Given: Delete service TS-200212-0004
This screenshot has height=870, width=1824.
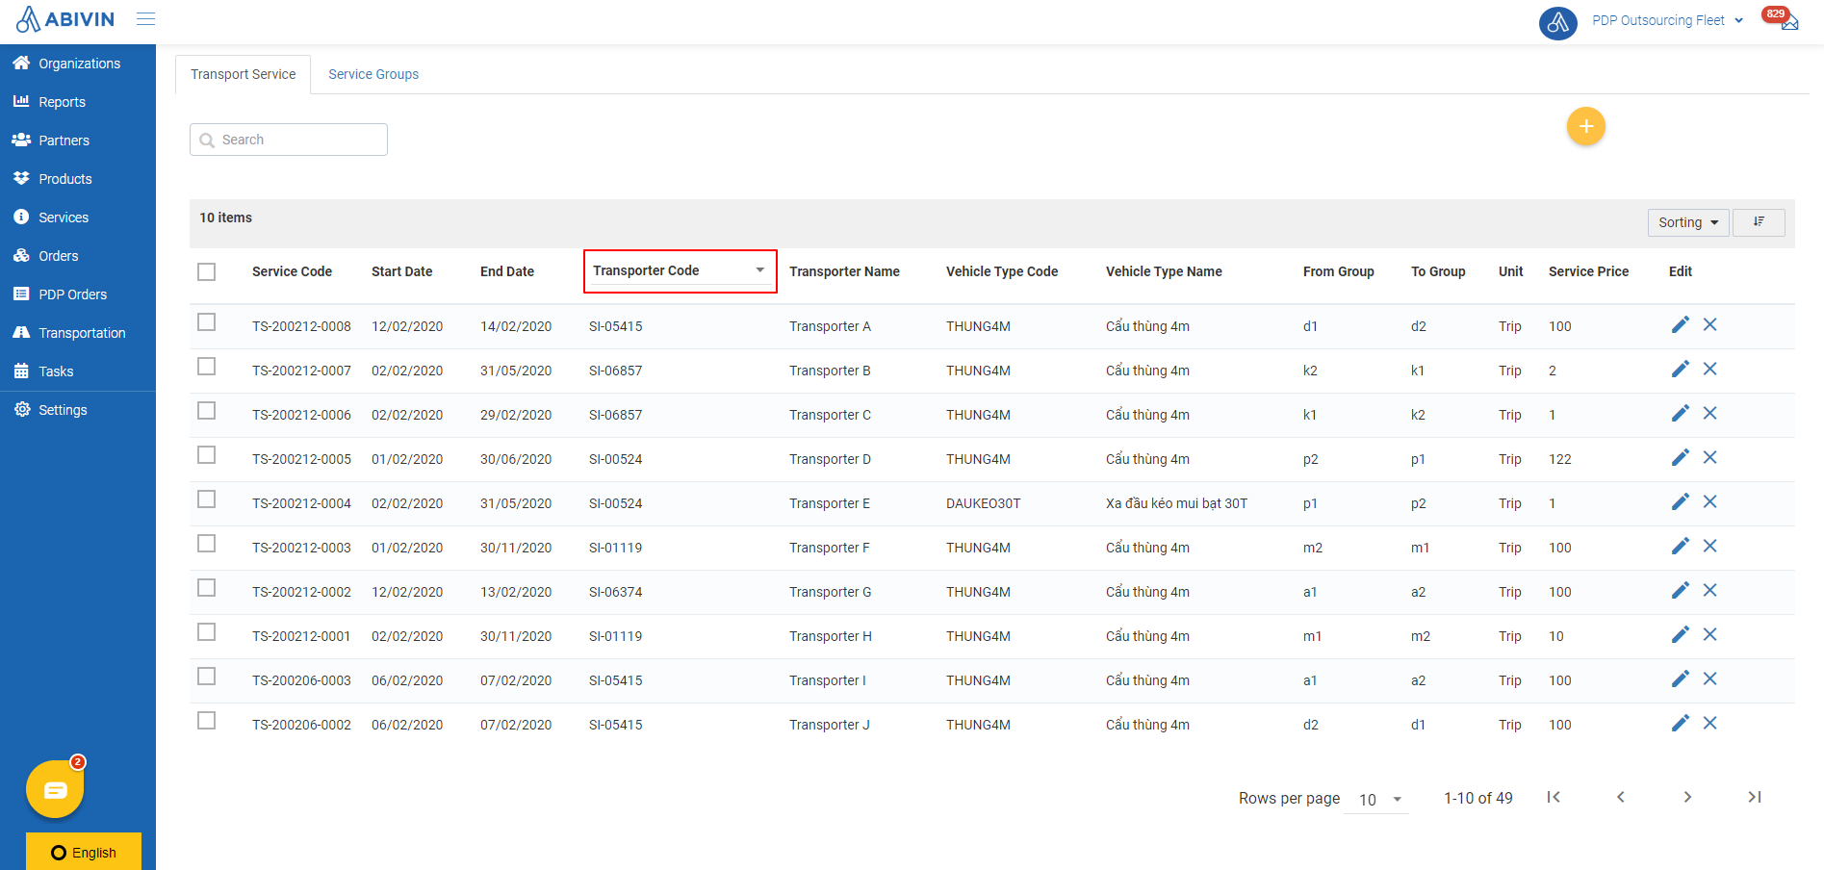Looking at the screenshot, I should [x=1709, y=502].
